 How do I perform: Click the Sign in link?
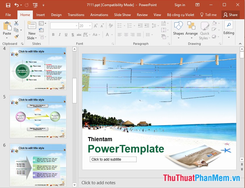(x=180, y=5)
